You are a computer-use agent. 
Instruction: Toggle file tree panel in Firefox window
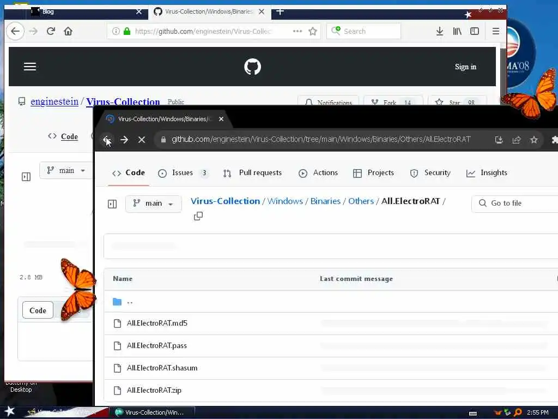(x=26, y=177)
